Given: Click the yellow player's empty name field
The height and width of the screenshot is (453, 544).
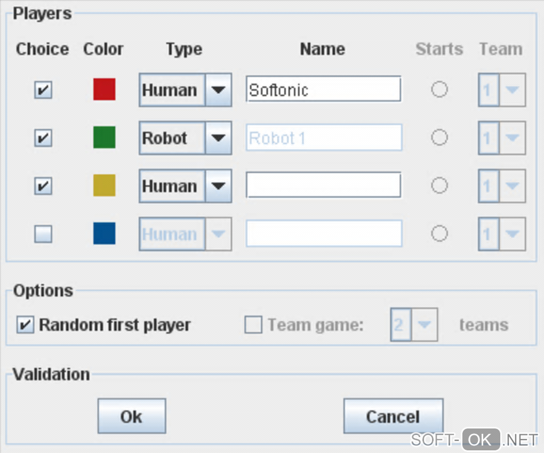Looking at the screenshot, I should pos(323,185).
